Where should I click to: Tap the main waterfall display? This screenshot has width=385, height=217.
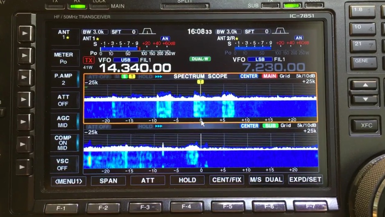pyautogui.click(x=200, y=109)
